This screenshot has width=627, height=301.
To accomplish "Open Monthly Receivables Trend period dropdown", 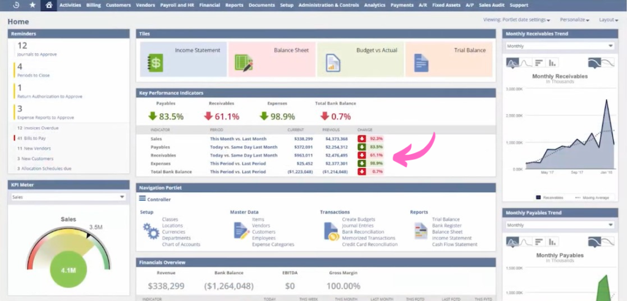I will (x=560, y=46).
